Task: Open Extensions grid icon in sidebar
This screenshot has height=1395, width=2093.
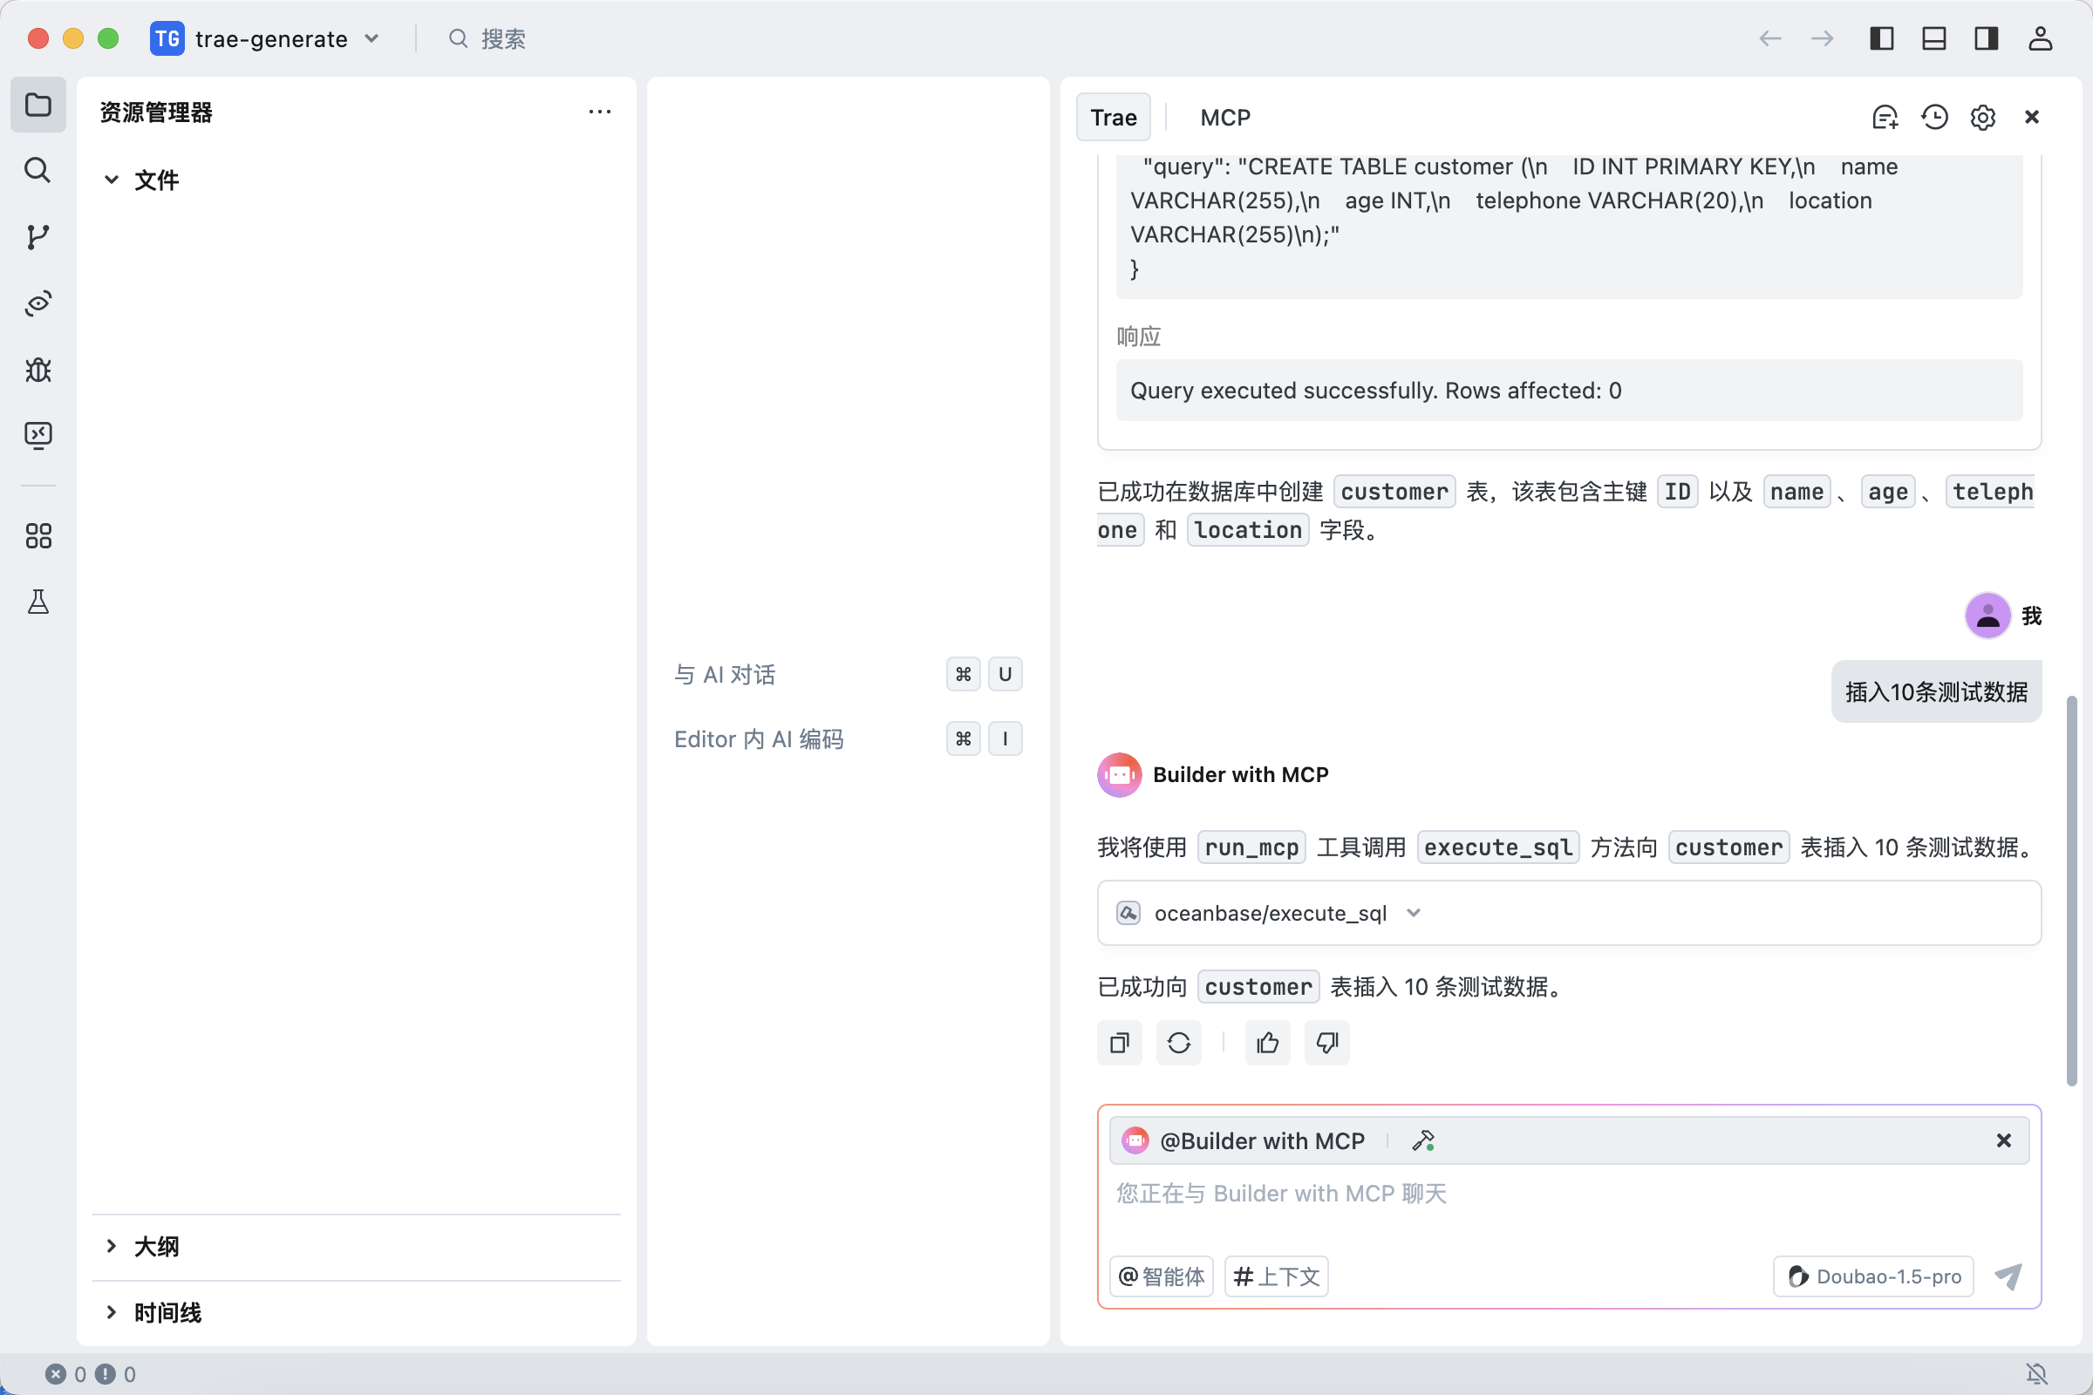Action: tap(37, 535)
